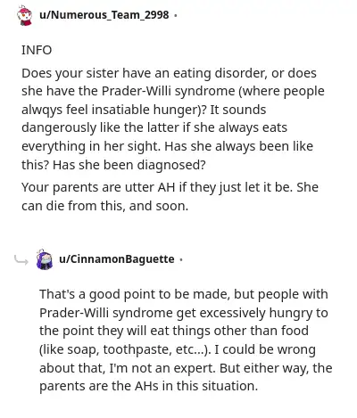Click the dot separator after Numerous_Team_2998

(x=175, y=15)
